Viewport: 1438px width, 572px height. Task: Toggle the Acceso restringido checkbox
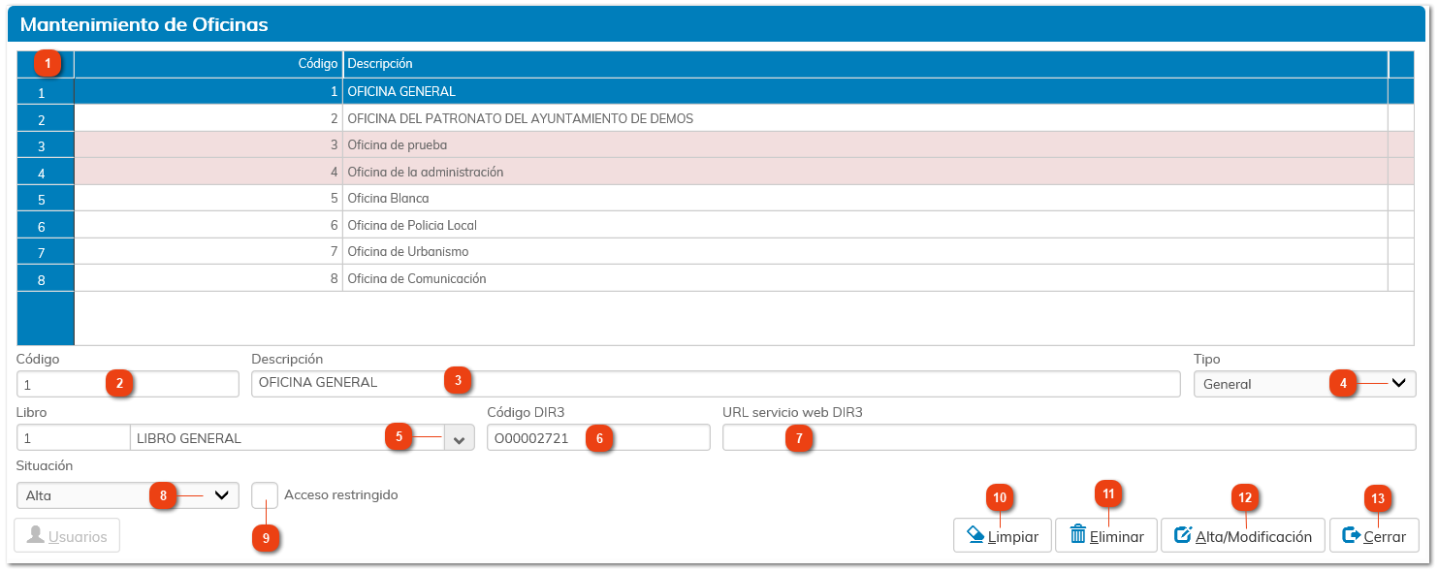coord(265,495)
